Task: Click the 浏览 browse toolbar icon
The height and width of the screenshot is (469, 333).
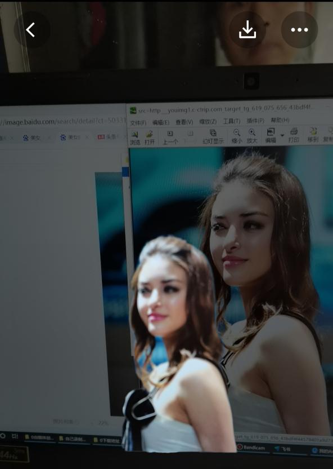Action: point(135,138)
